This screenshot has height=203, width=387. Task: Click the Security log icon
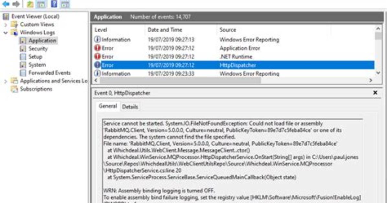tap(23, 49)
